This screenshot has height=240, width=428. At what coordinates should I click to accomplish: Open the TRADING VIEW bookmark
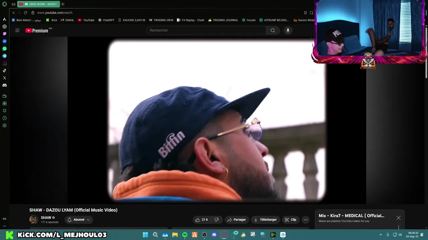161,20
